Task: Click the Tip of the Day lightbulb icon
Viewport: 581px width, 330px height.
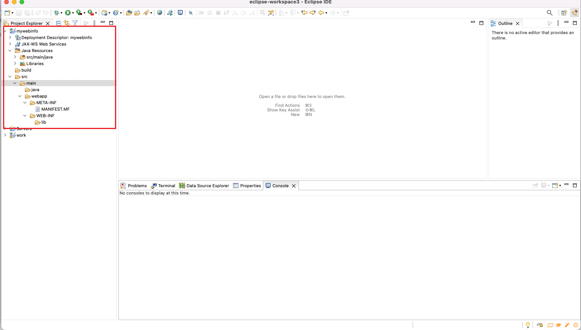Action: [x=528, y=325]
